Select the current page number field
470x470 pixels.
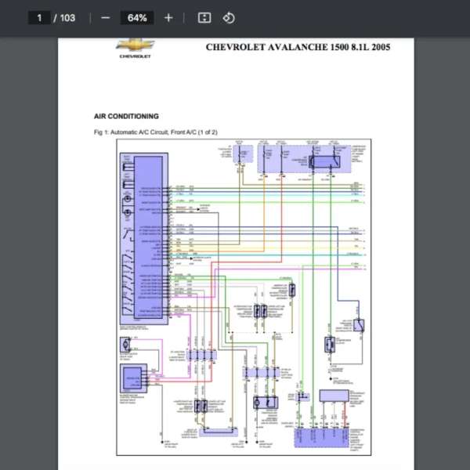point(39,17)
